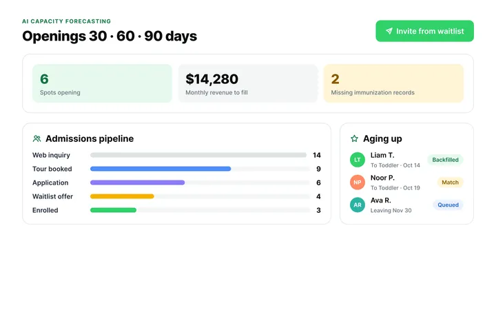
Task: Click the count 14 for Web inquiry
Action: pos(317,155)
